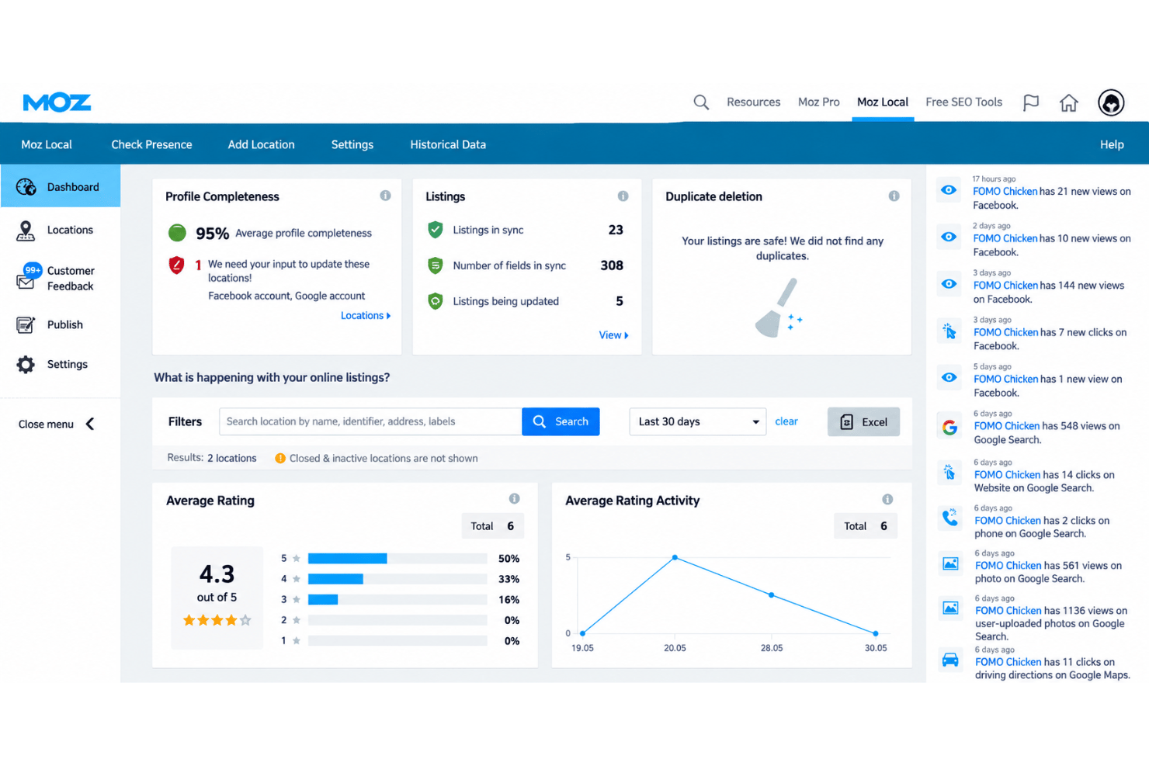The image size is (1149, 766).
Task: Click the Locations pin icon in sidebar
Action: click(x=26, y=230)
